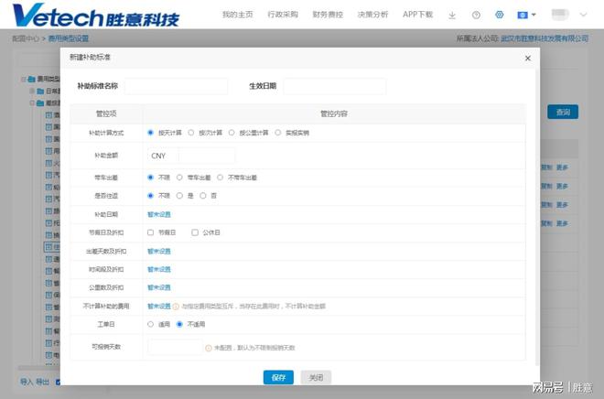Open the flag language dropdown in header
This screenshot has height=399, width=604.
click(x=526, y=15)
